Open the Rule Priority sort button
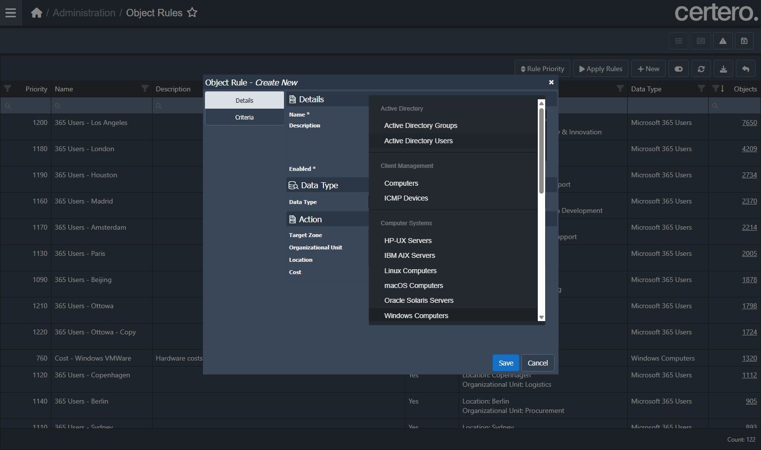Screen dimensions: 761x450 [542, 69]
